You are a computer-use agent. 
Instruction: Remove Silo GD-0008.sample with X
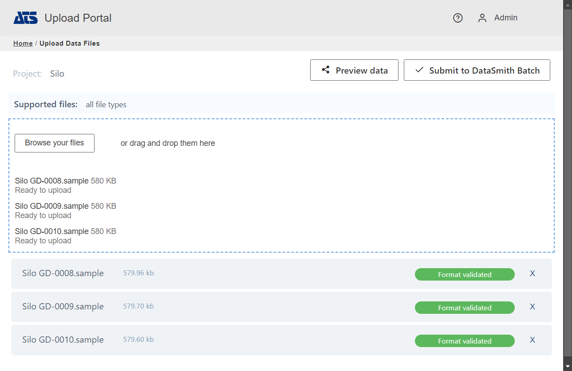533,273
